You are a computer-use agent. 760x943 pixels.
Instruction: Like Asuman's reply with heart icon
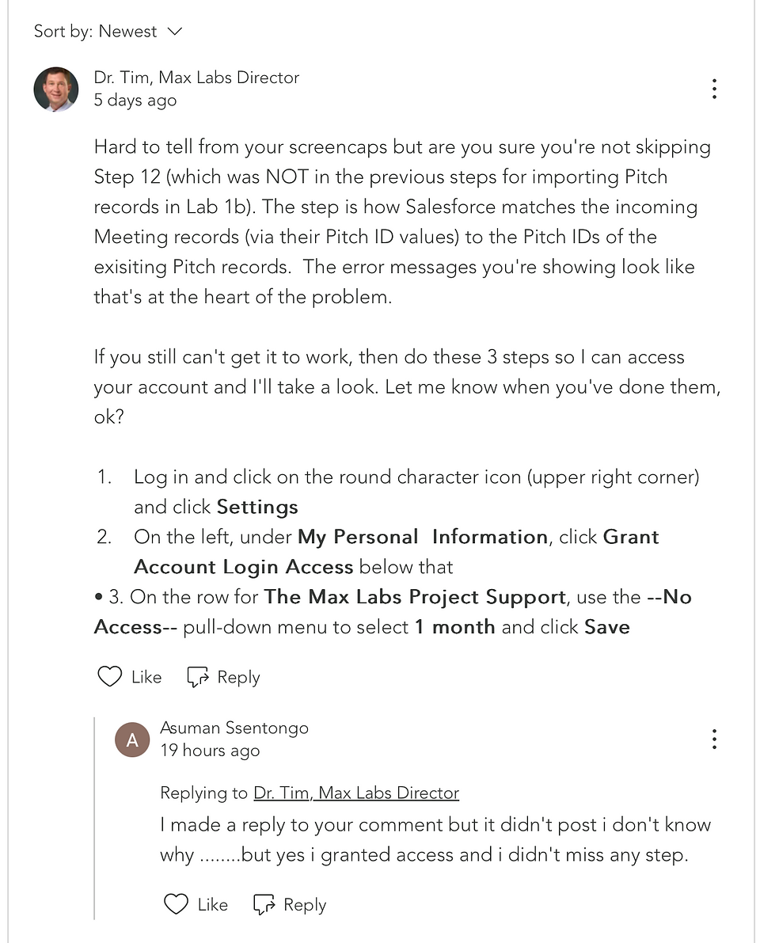[x=177, y=904]
